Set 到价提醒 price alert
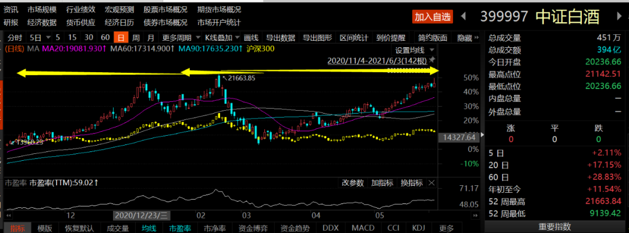This screenshot has height=233, width=629. [x=391, y=38]
